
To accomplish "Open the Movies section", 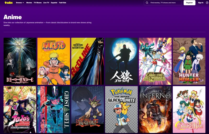I will click(29, 3).
